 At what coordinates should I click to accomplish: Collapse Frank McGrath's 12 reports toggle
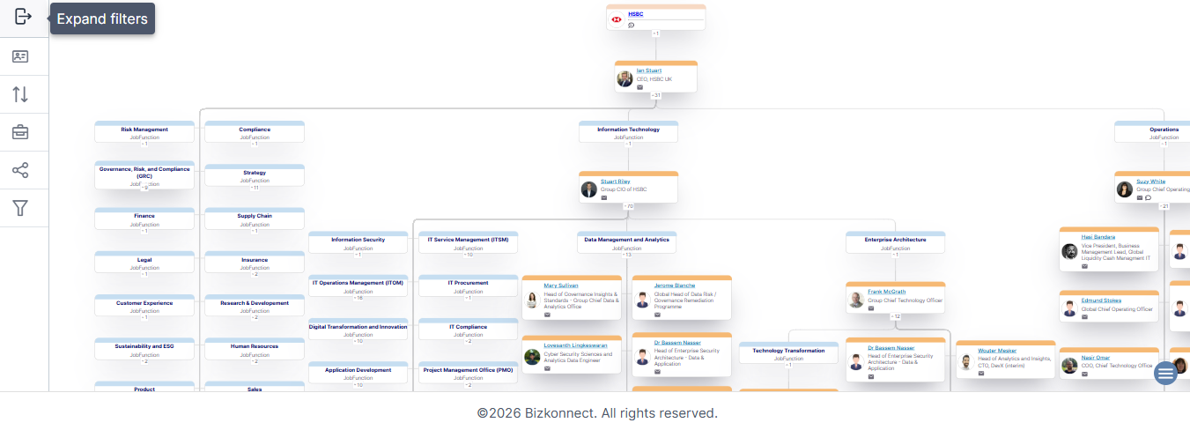tap(896, 316)
